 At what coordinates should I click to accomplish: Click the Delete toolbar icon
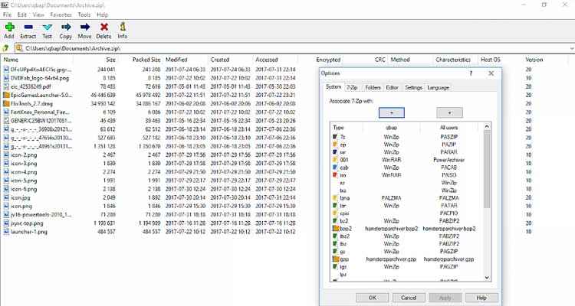point(104,27)
